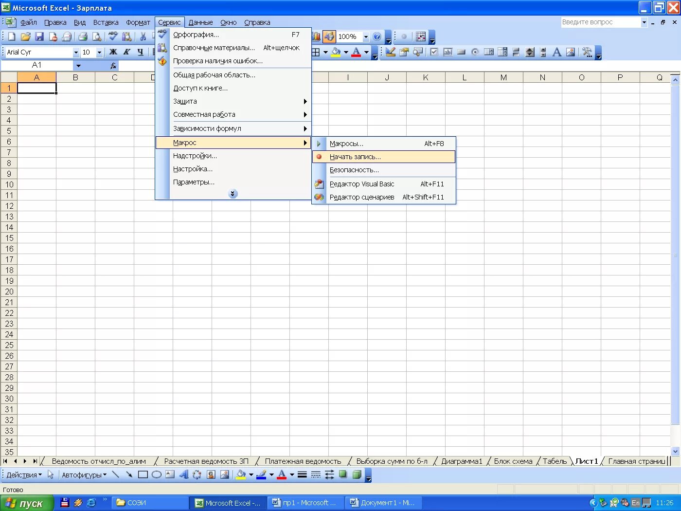Select the Text Box (abl) control
This screenshot has height=511, width=681.
click(448, 52)
